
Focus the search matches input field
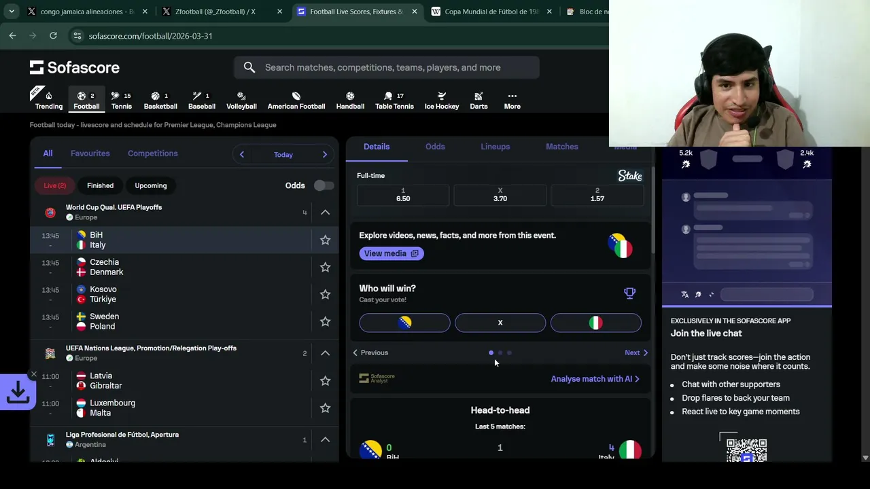point(387,67)
